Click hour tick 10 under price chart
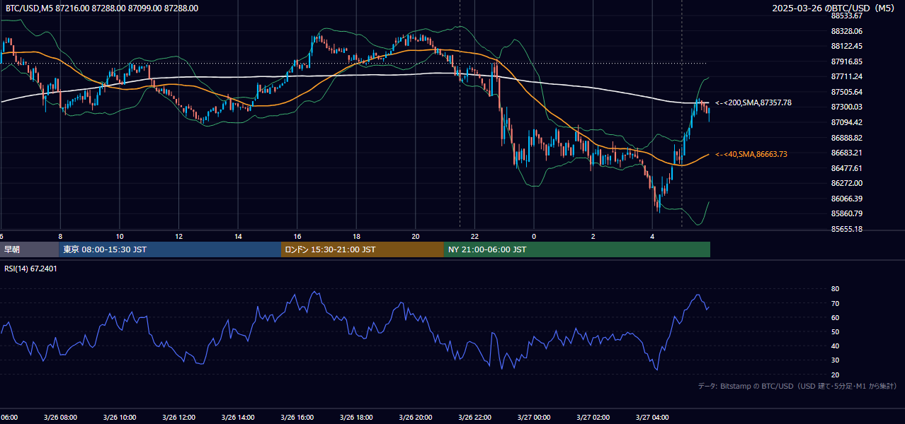Viewport: 905px width, 424px height. (x=120, y=236)
